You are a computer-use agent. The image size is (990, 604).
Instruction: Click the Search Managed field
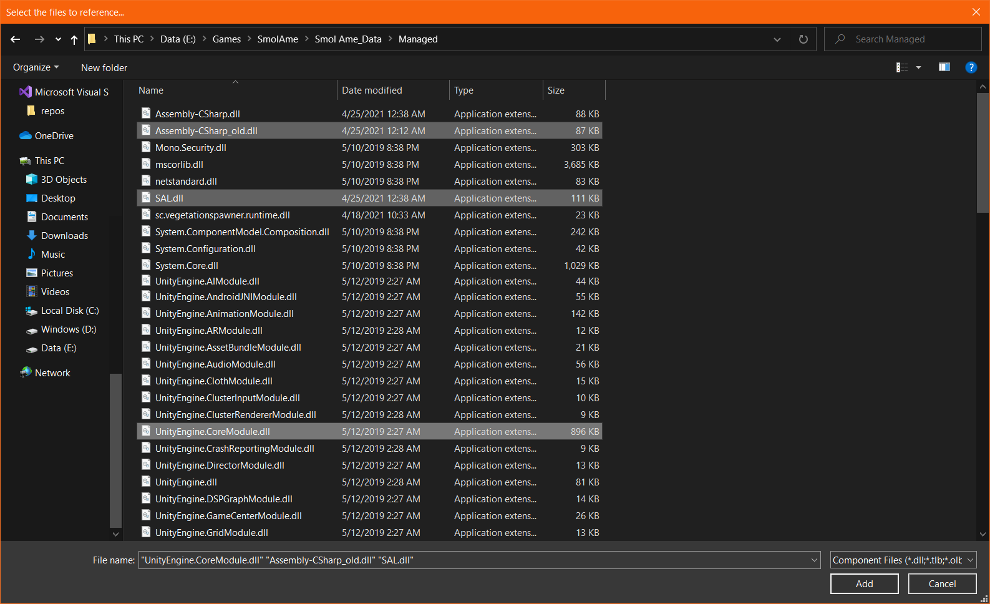[x=903, y=39]
